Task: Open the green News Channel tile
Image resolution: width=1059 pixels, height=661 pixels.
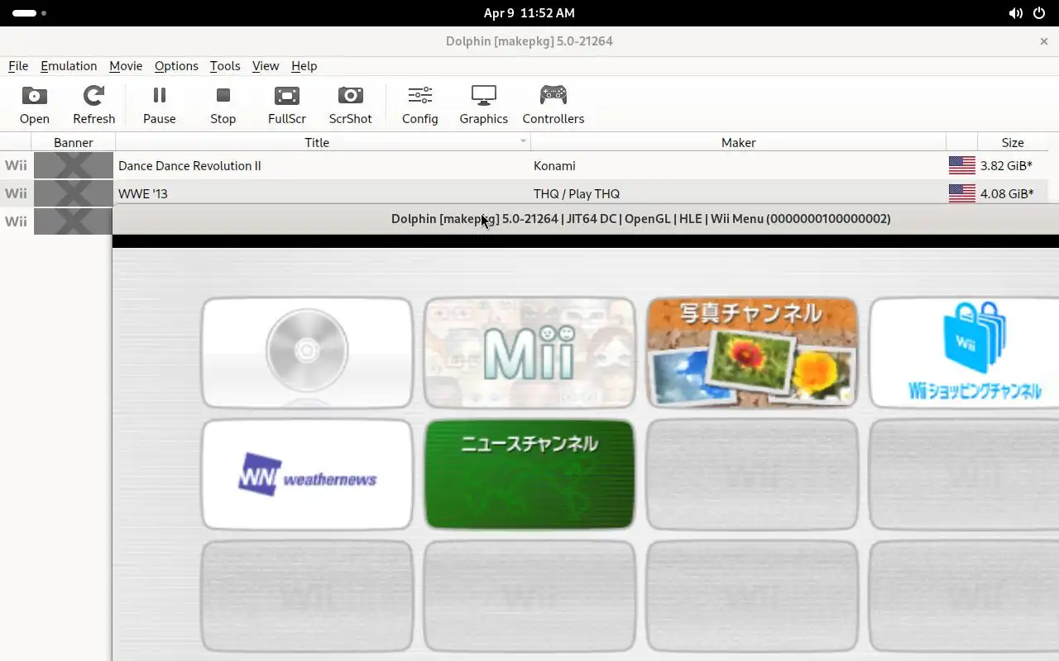Action: click(x=529, y=474)
